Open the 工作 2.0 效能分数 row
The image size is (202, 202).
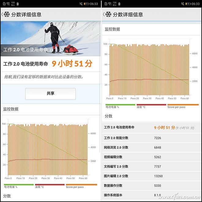(x=151, y=138)
